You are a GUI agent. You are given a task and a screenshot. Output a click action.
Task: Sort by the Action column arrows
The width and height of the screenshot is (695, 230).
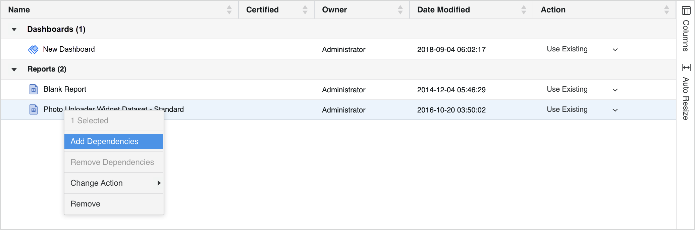[666, 10]
